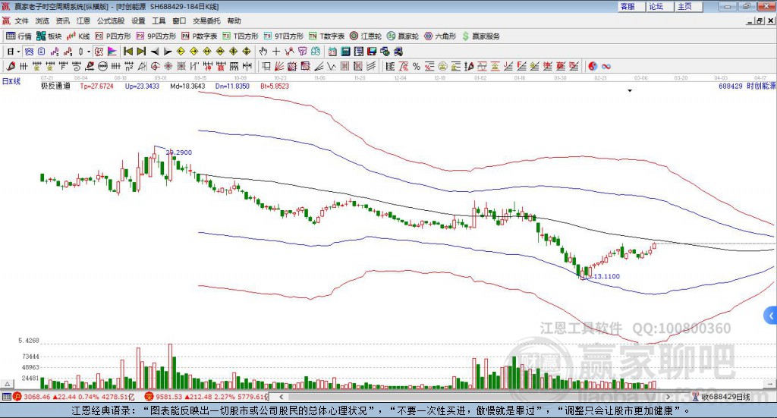The width and height of the screenshot is (777, 418).
Task: Open the 江恩轮 Gann wheel
Action: [x=366, y=36]
